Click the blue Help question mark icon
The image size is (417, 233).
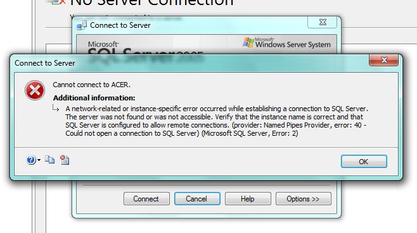[x=31, y=160]
